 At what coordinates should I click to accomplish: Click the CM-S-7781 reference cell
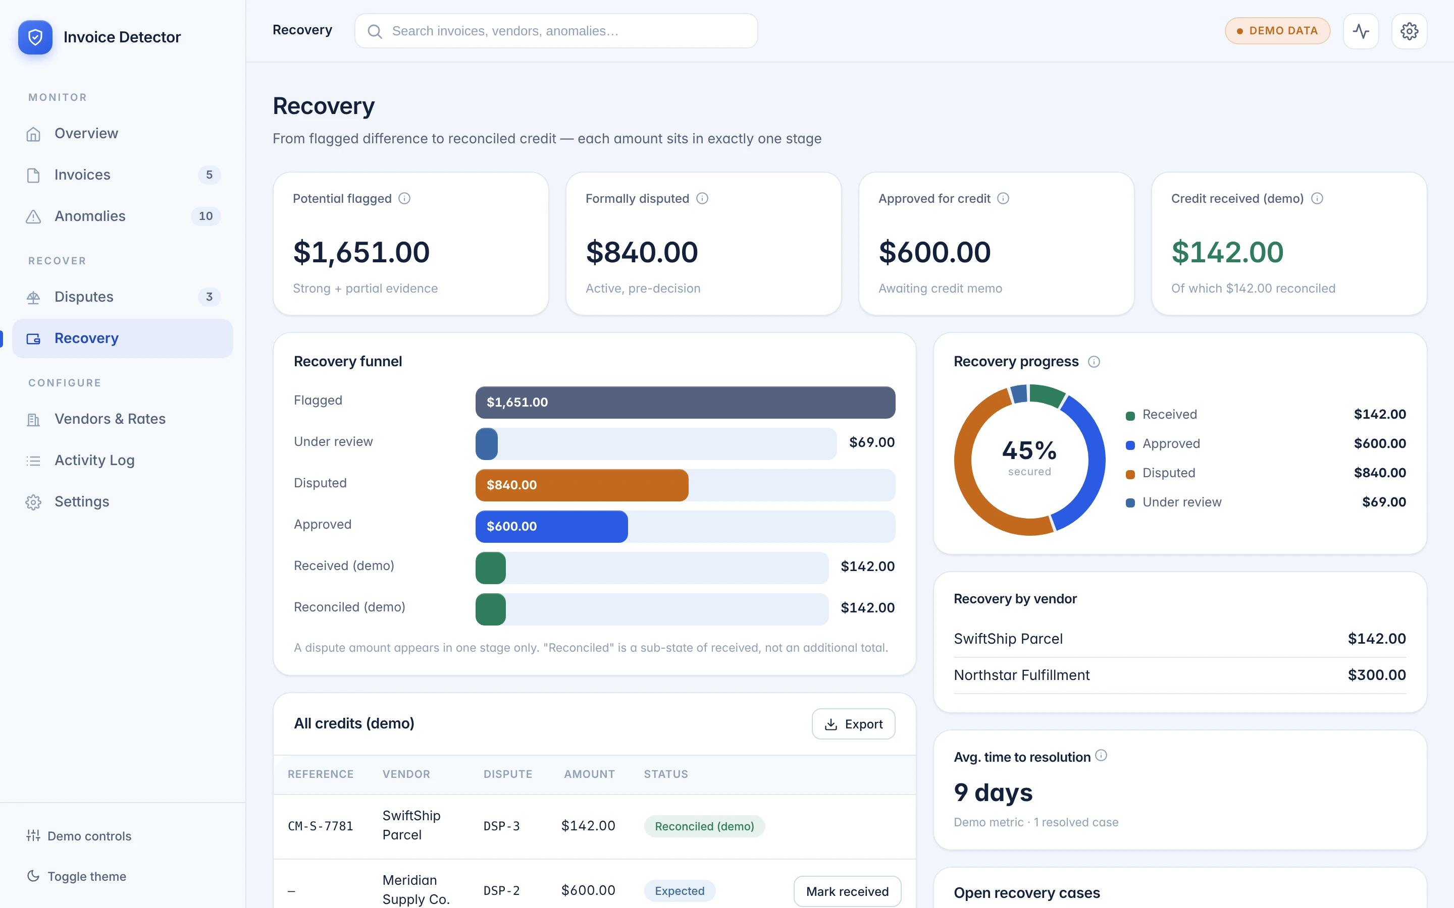pyautogui.click(x=320, y=826)
